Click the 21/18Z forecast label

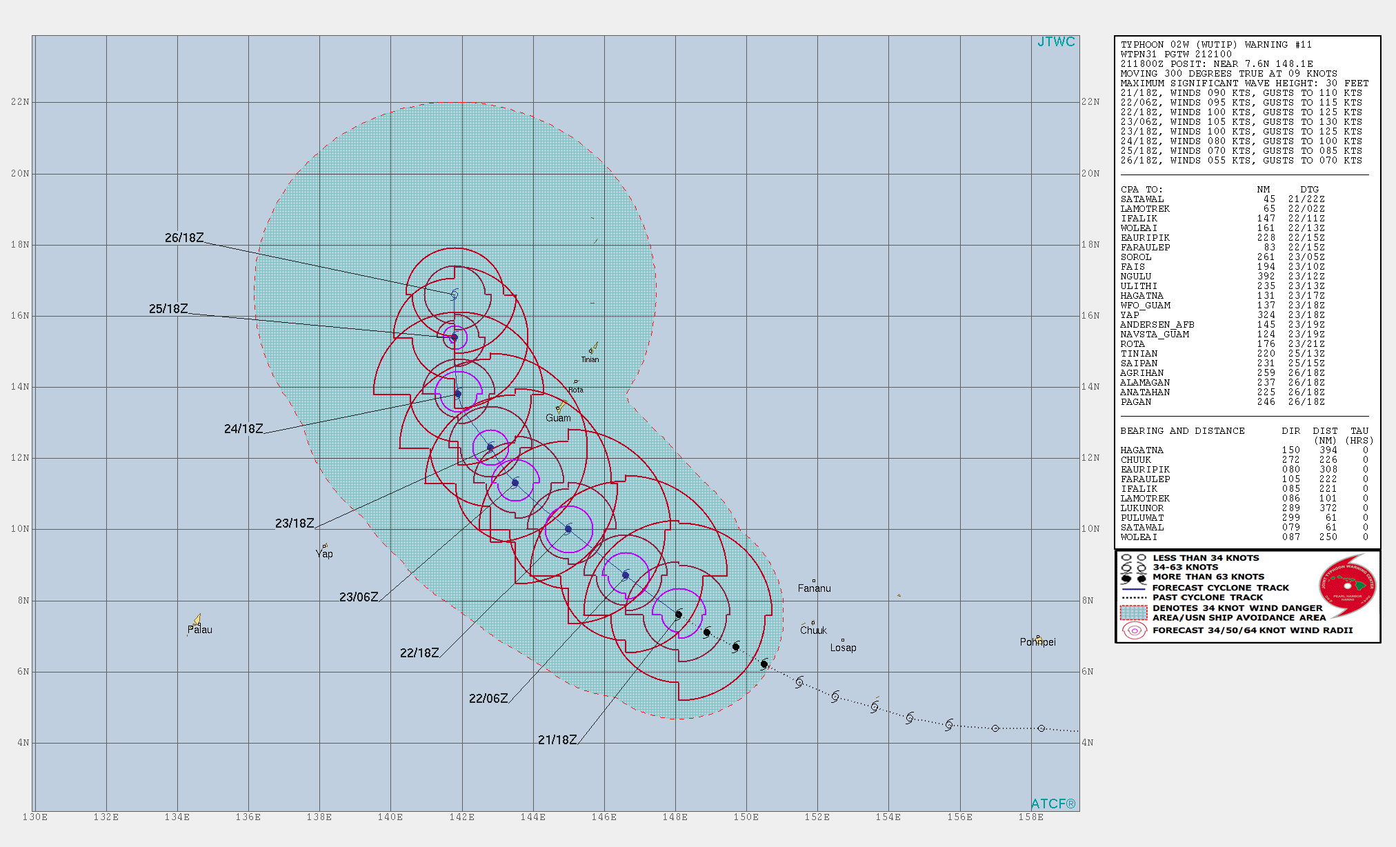pos(557,740)
